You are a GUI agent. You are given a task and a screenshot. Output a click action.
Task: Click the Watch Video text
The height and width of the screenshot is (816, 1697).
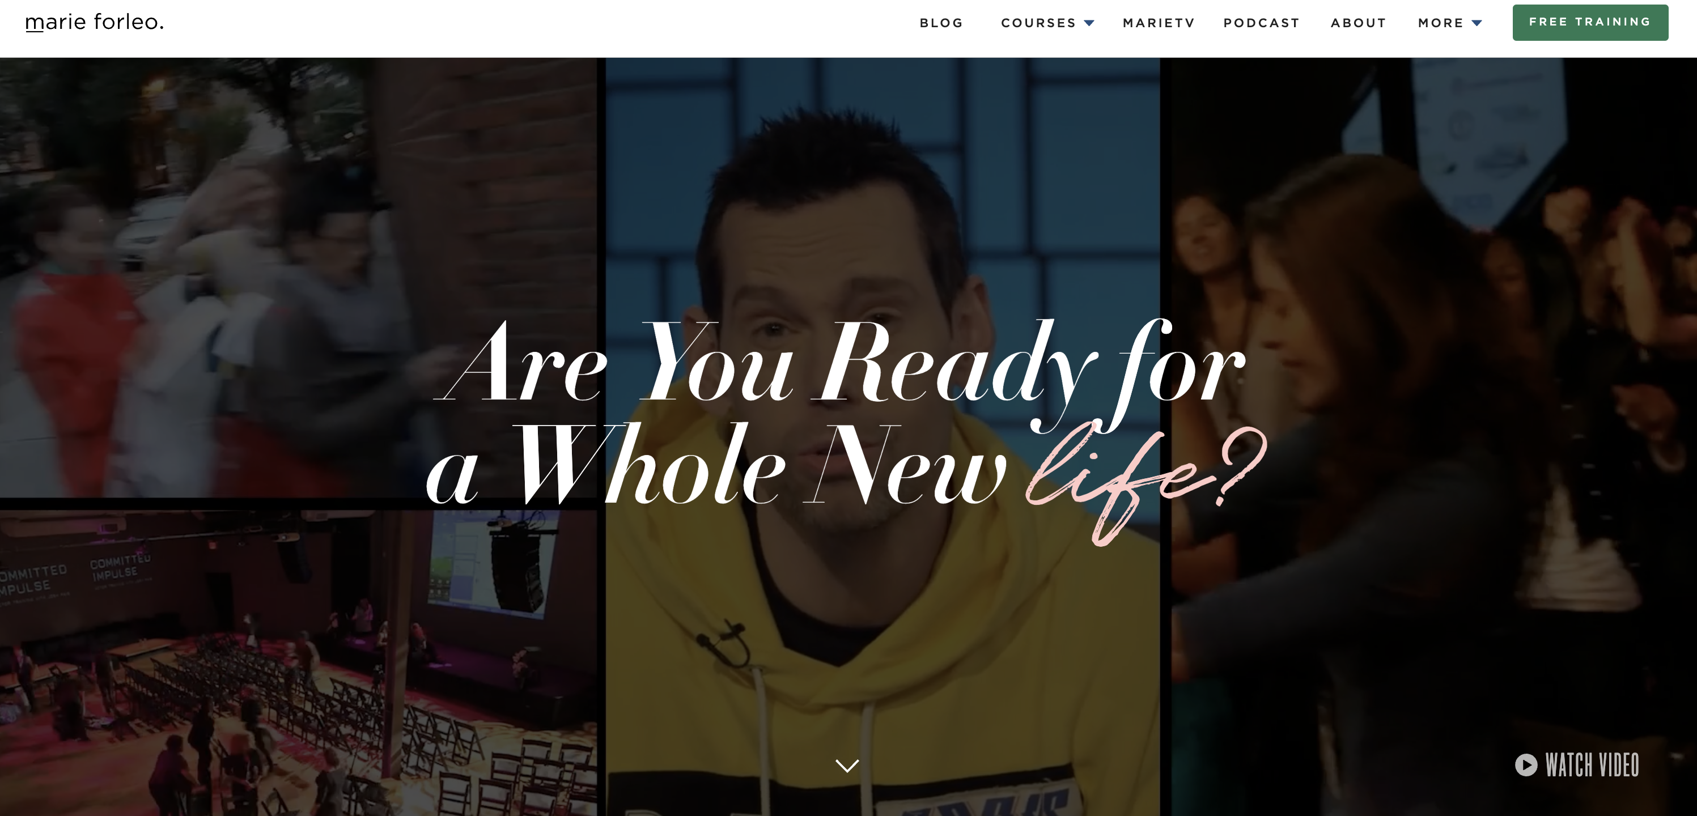(1592, 766)
